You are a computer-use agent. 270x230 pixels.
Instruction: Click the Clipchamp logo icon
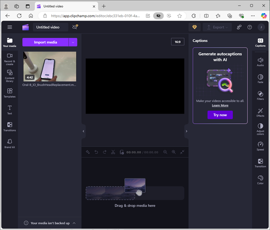[x=26, y=27]
